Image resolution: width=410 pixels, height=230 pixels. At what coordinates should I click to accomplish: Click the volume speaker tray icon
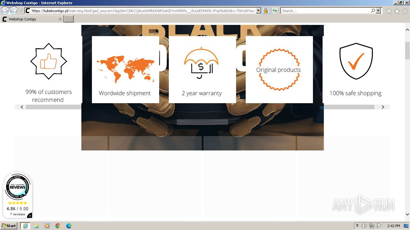coord(364,226)
